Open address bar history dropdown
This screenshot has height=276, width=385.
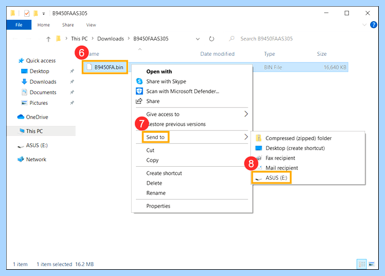click(197, 38)
